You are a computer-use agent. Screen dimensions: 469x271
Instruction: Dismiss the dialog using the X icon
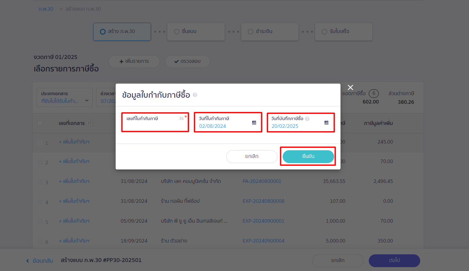350,87
